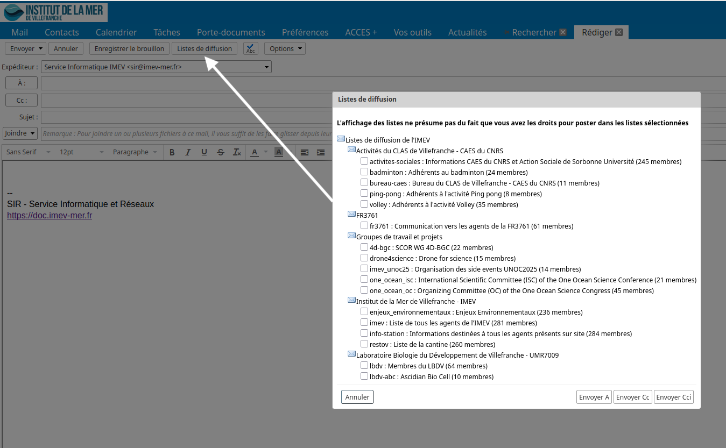726x448 pixels.
Task: Click the Envoyer Cc button
Action: [x=633, y=397]
